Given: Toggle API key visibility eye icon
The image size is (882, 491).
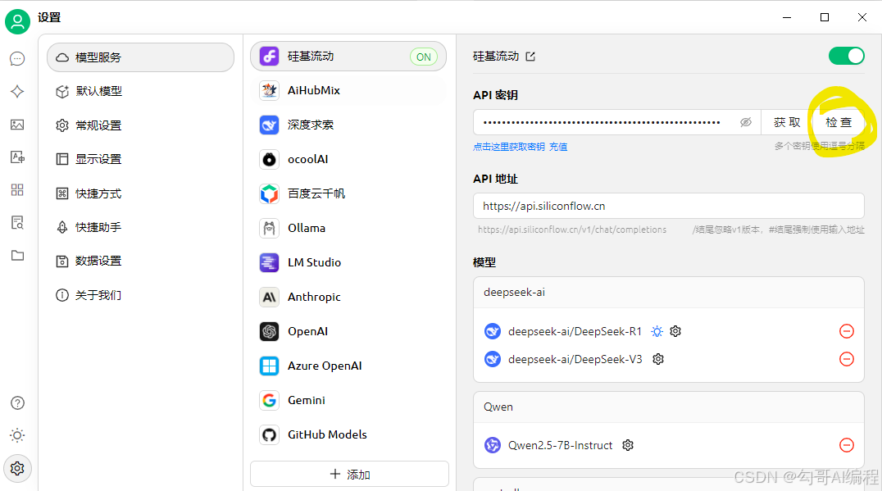Looking at the screenshot, I should click(746, 122).
